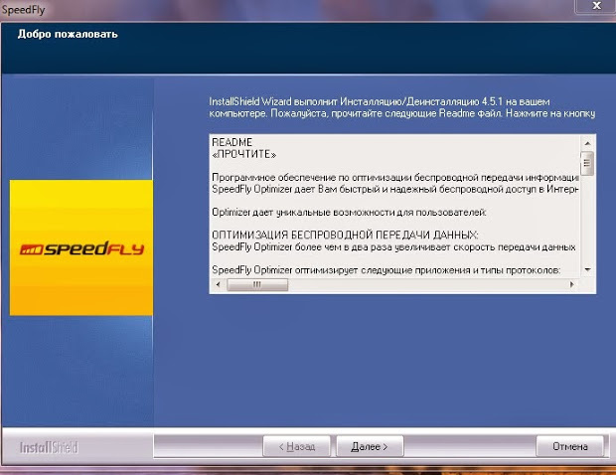Image resolution: width=616 pixels, height=475 pixels.
Task: Click the readme scroll down arrow
Action: click(588, 269)
